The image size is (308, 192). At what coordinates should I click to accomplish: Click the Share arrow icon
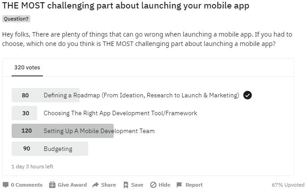point(95,185)
